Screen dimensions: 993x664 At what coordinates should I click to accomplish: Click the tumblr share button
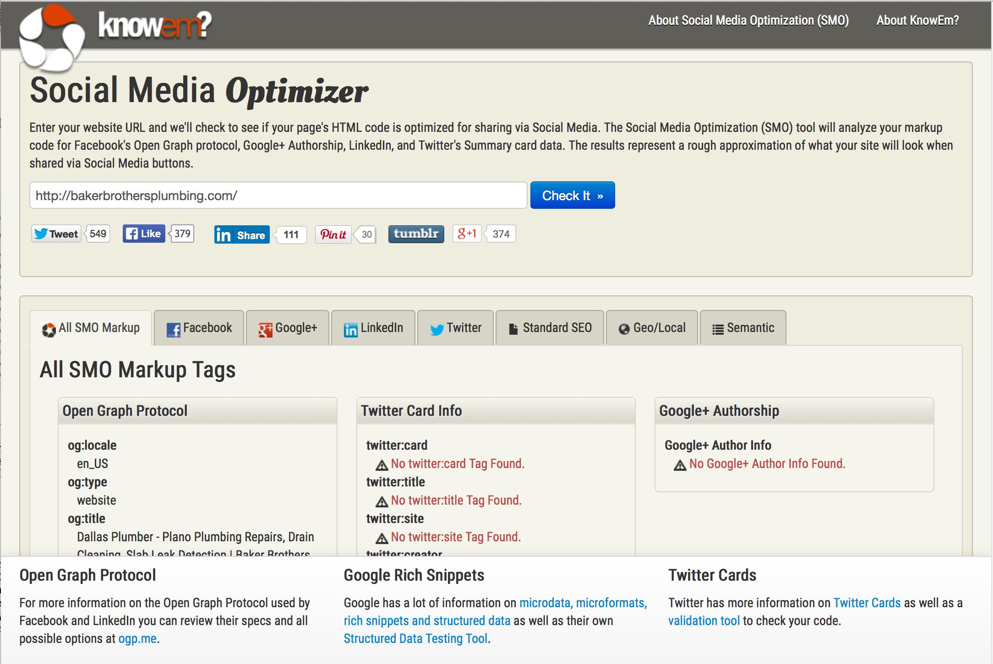pos(416,234)
